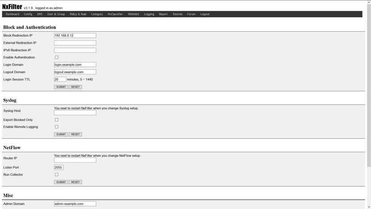Focus the External Redirection IP field
The image size is (371, 209).
pyautogui.click(x=75, y=43)
